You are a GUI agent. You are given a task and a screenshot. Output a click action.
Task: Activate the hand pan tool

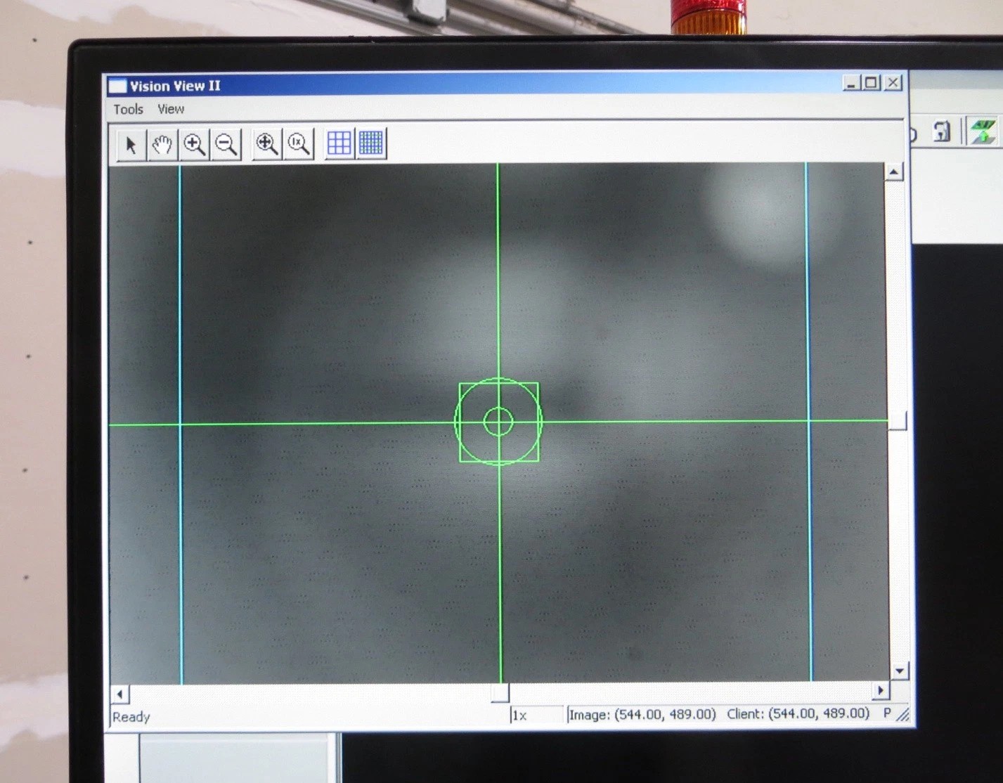[162, 145]
